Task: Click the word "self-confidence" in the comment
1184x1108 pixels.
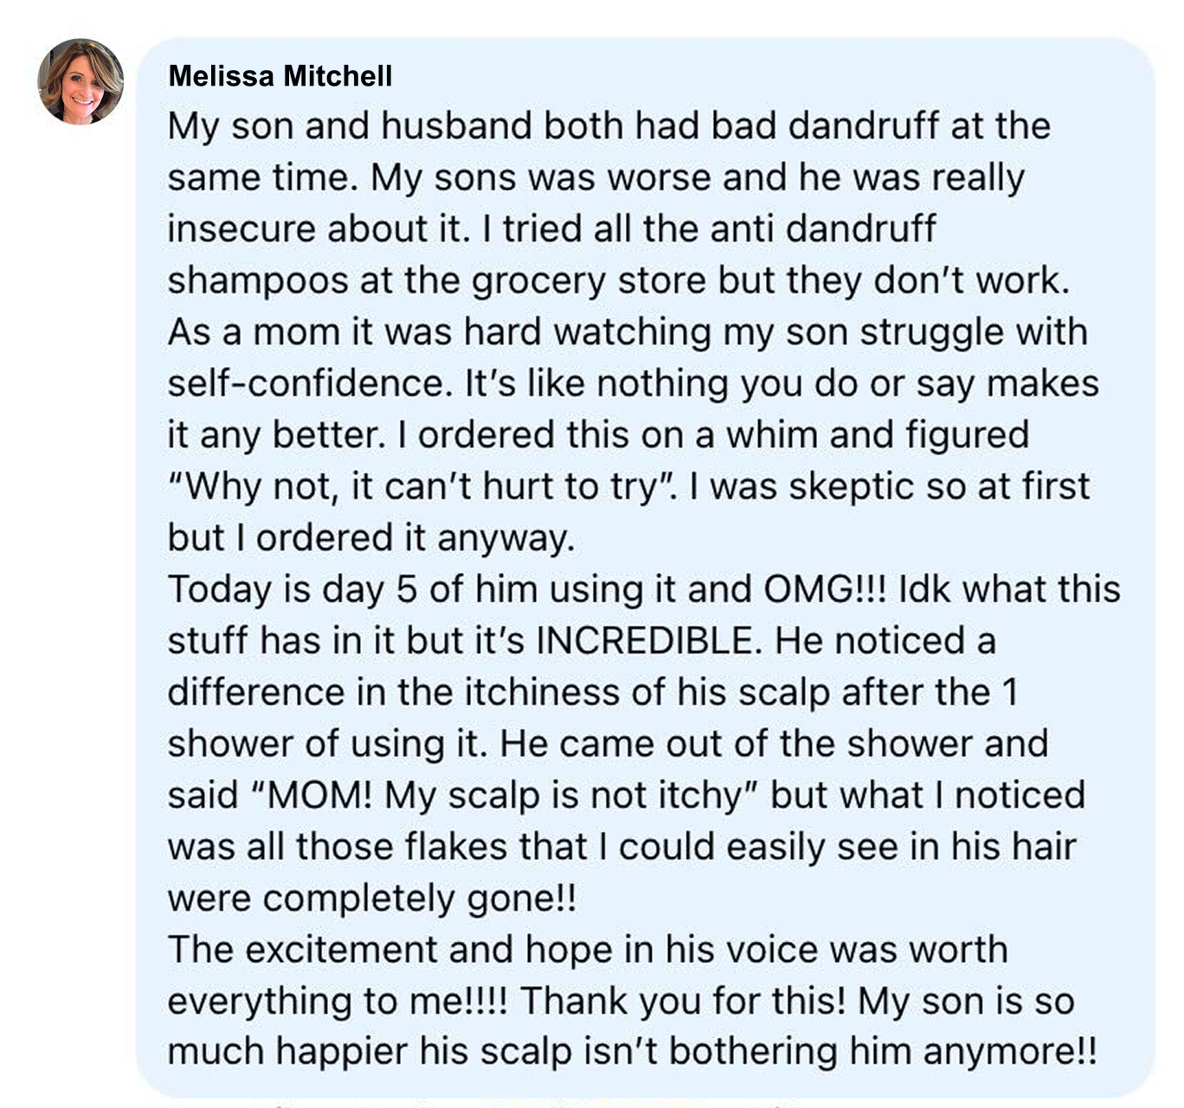Action: [x=310, y=383]
